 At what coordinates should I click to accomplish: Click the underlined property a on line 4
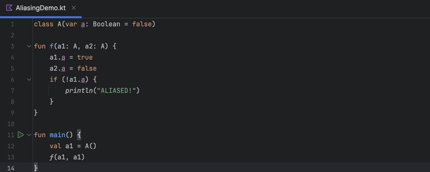click(63, 57)
